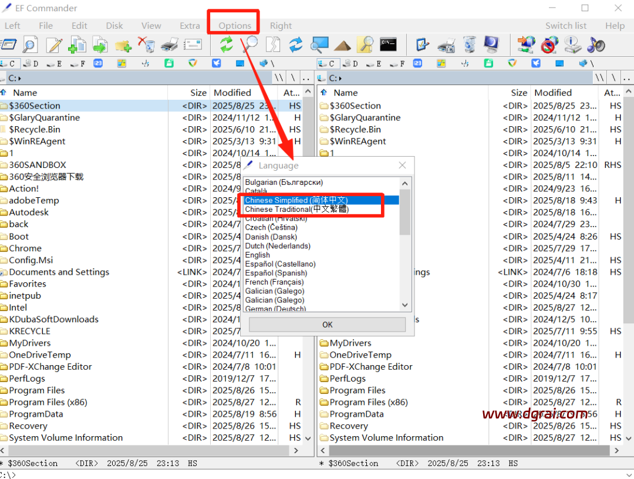Open the Disk menu
Viewport: 634px width, 479px height.
114,26
